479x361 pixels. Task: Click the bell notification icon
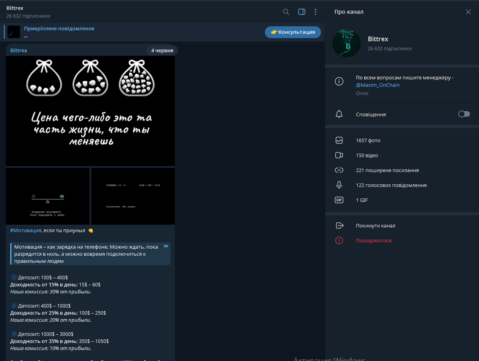pyautogui.click(x=339, y=114)
